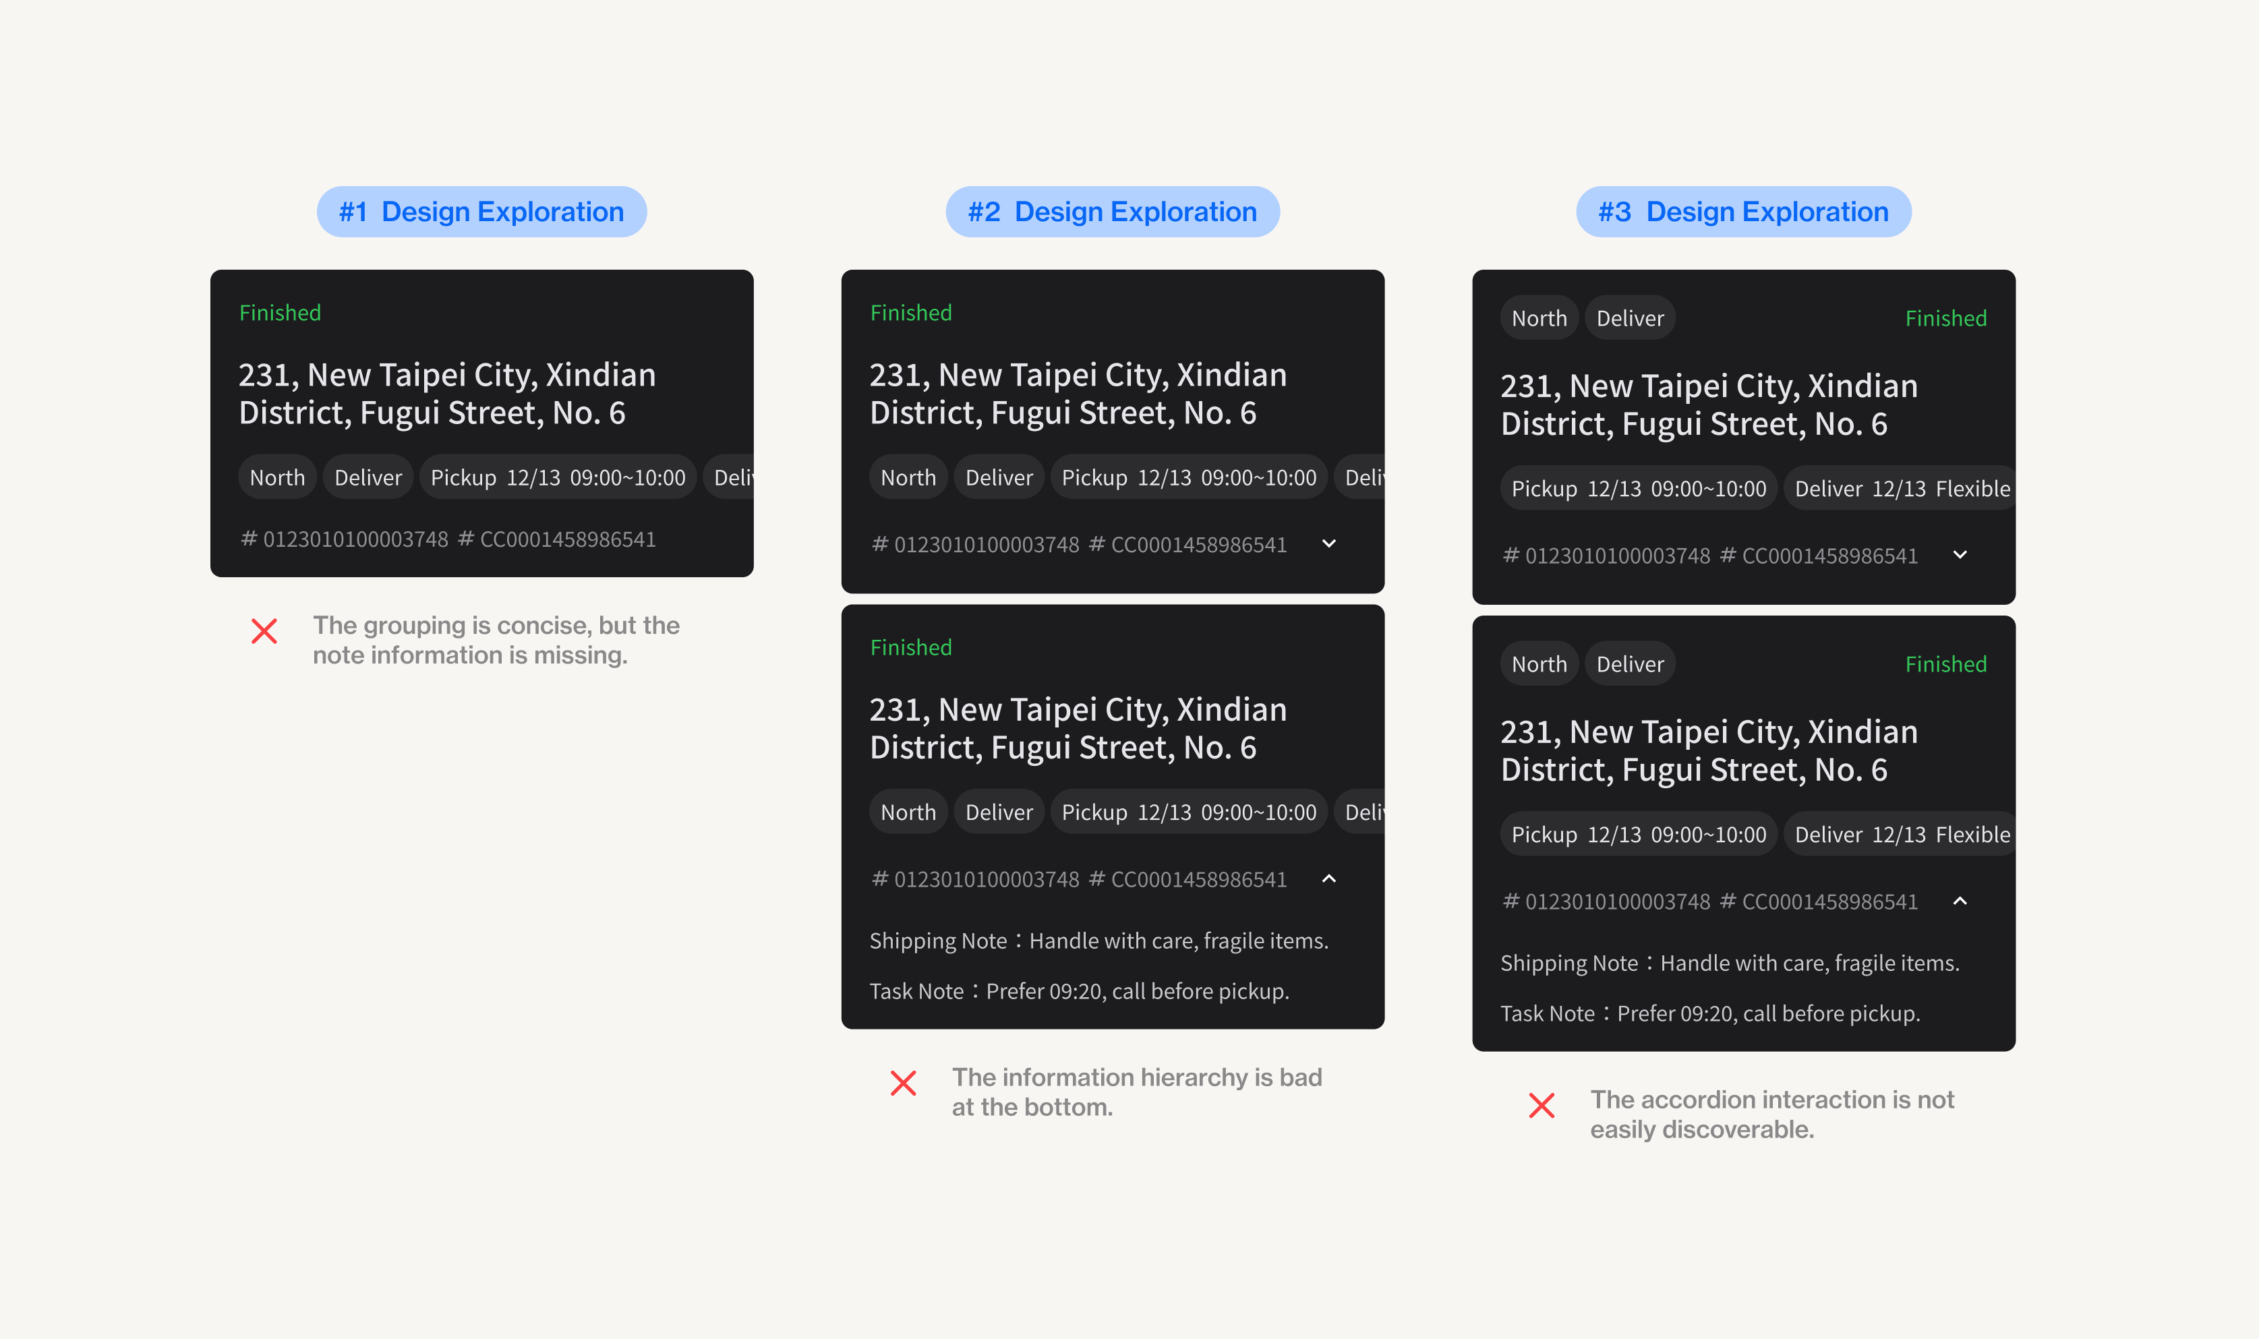2259x1339 pixels.
Task: Click the red X under design #2
Action: [x=903, y=1083]
